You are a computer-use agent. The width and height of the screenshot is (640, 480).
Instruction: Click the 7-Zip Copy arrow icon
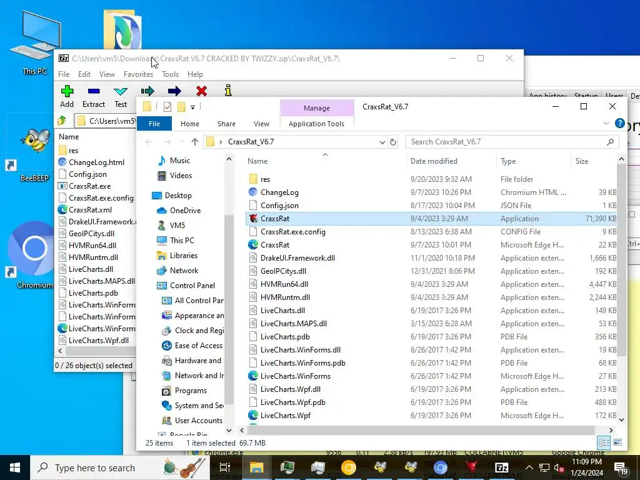click(x=147, y=91)
